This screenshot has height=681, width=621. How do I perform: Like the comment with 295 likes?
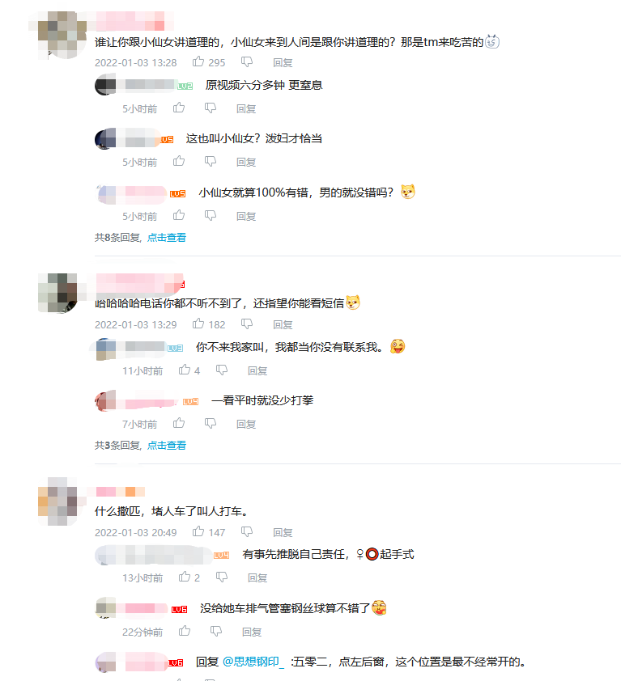198,61
